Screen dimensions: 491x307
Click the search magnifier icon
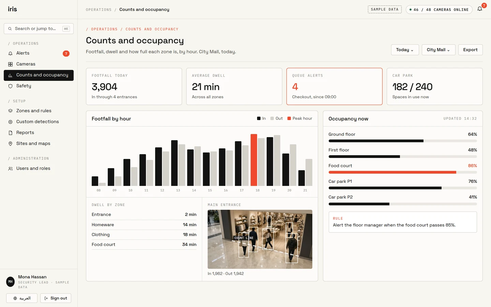coord(10,29)
